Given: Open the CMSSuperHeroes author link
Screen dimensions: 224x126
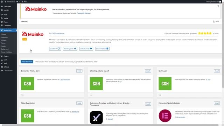Looking at the screenshot, I should [58, 34].
